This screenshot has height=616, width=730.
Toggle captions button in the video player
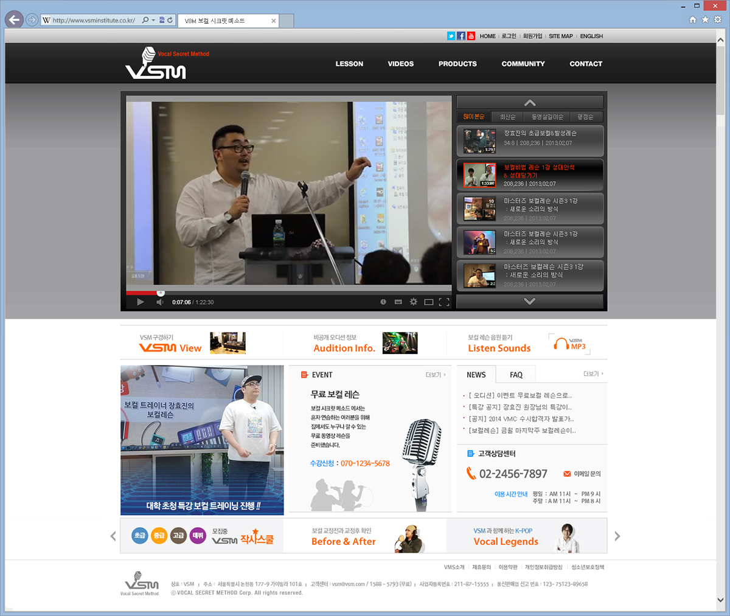click(398, 302)
